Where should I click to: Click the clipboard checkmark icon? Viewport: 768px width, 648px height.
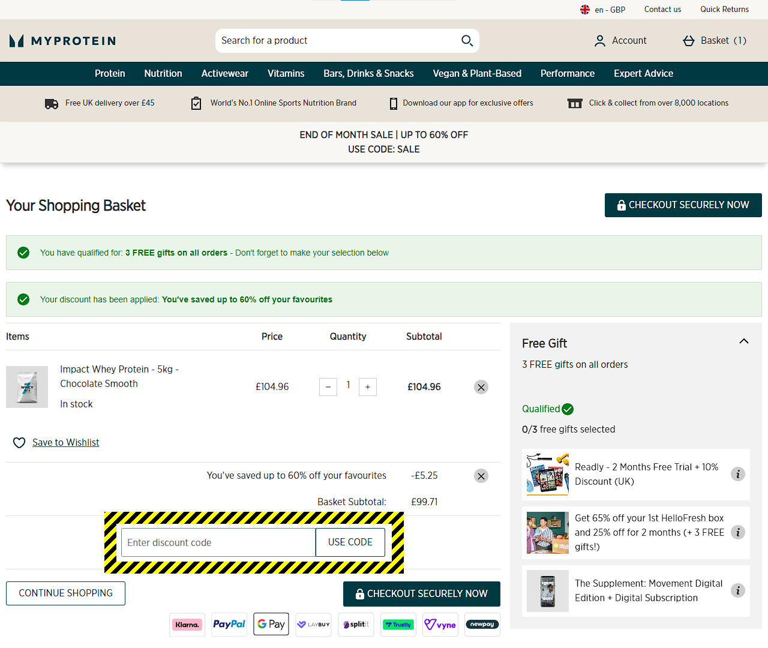coord(196,103)
